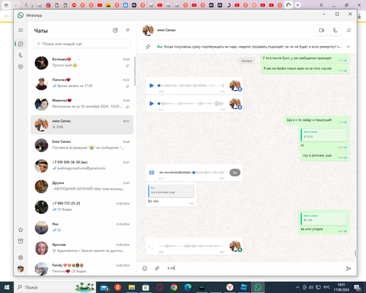Open emoji picker

(145, 268)
